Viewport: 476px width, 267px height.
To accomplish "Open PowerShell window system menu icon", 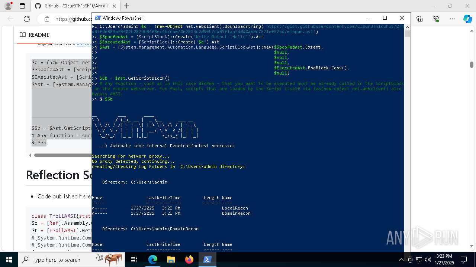I will point(98,18).
